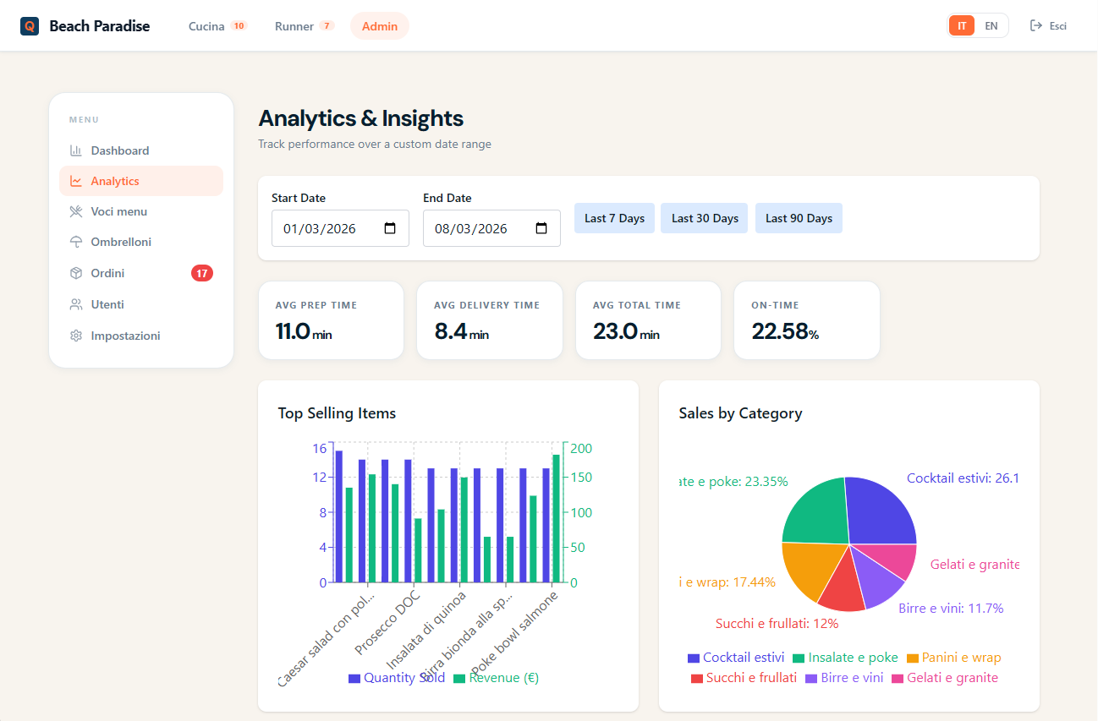Select the Analytics chart icon in sidebar
This screenshot has width=1098, height=721.
[76, 180]
